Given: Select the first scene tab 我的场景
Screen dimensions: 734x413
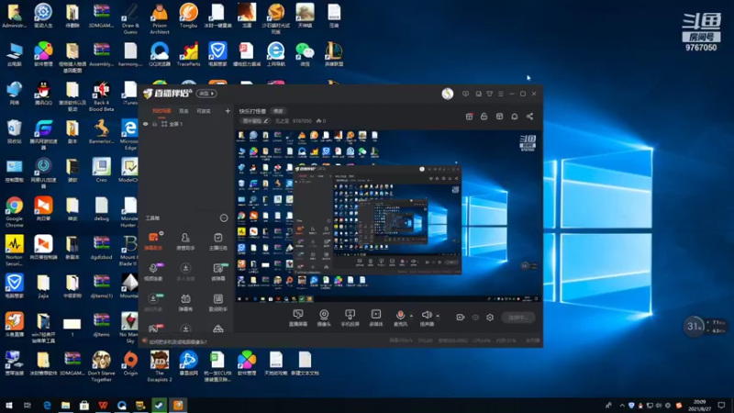Looking at the screenshot, I should [161, 111].
